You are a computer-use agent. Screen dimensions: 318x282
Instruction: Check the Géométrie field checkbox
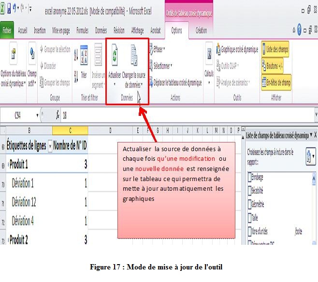pos(250,204)
